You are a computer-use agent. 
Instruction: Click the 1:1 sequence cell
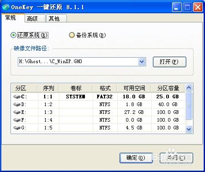click(48, 97)
